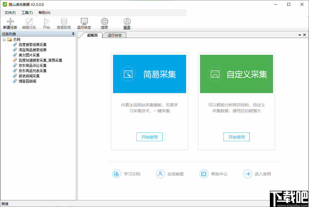Viewport: 309px width, 207px height.
Task: Click the 登录 user icon
Action: (127, 21)
